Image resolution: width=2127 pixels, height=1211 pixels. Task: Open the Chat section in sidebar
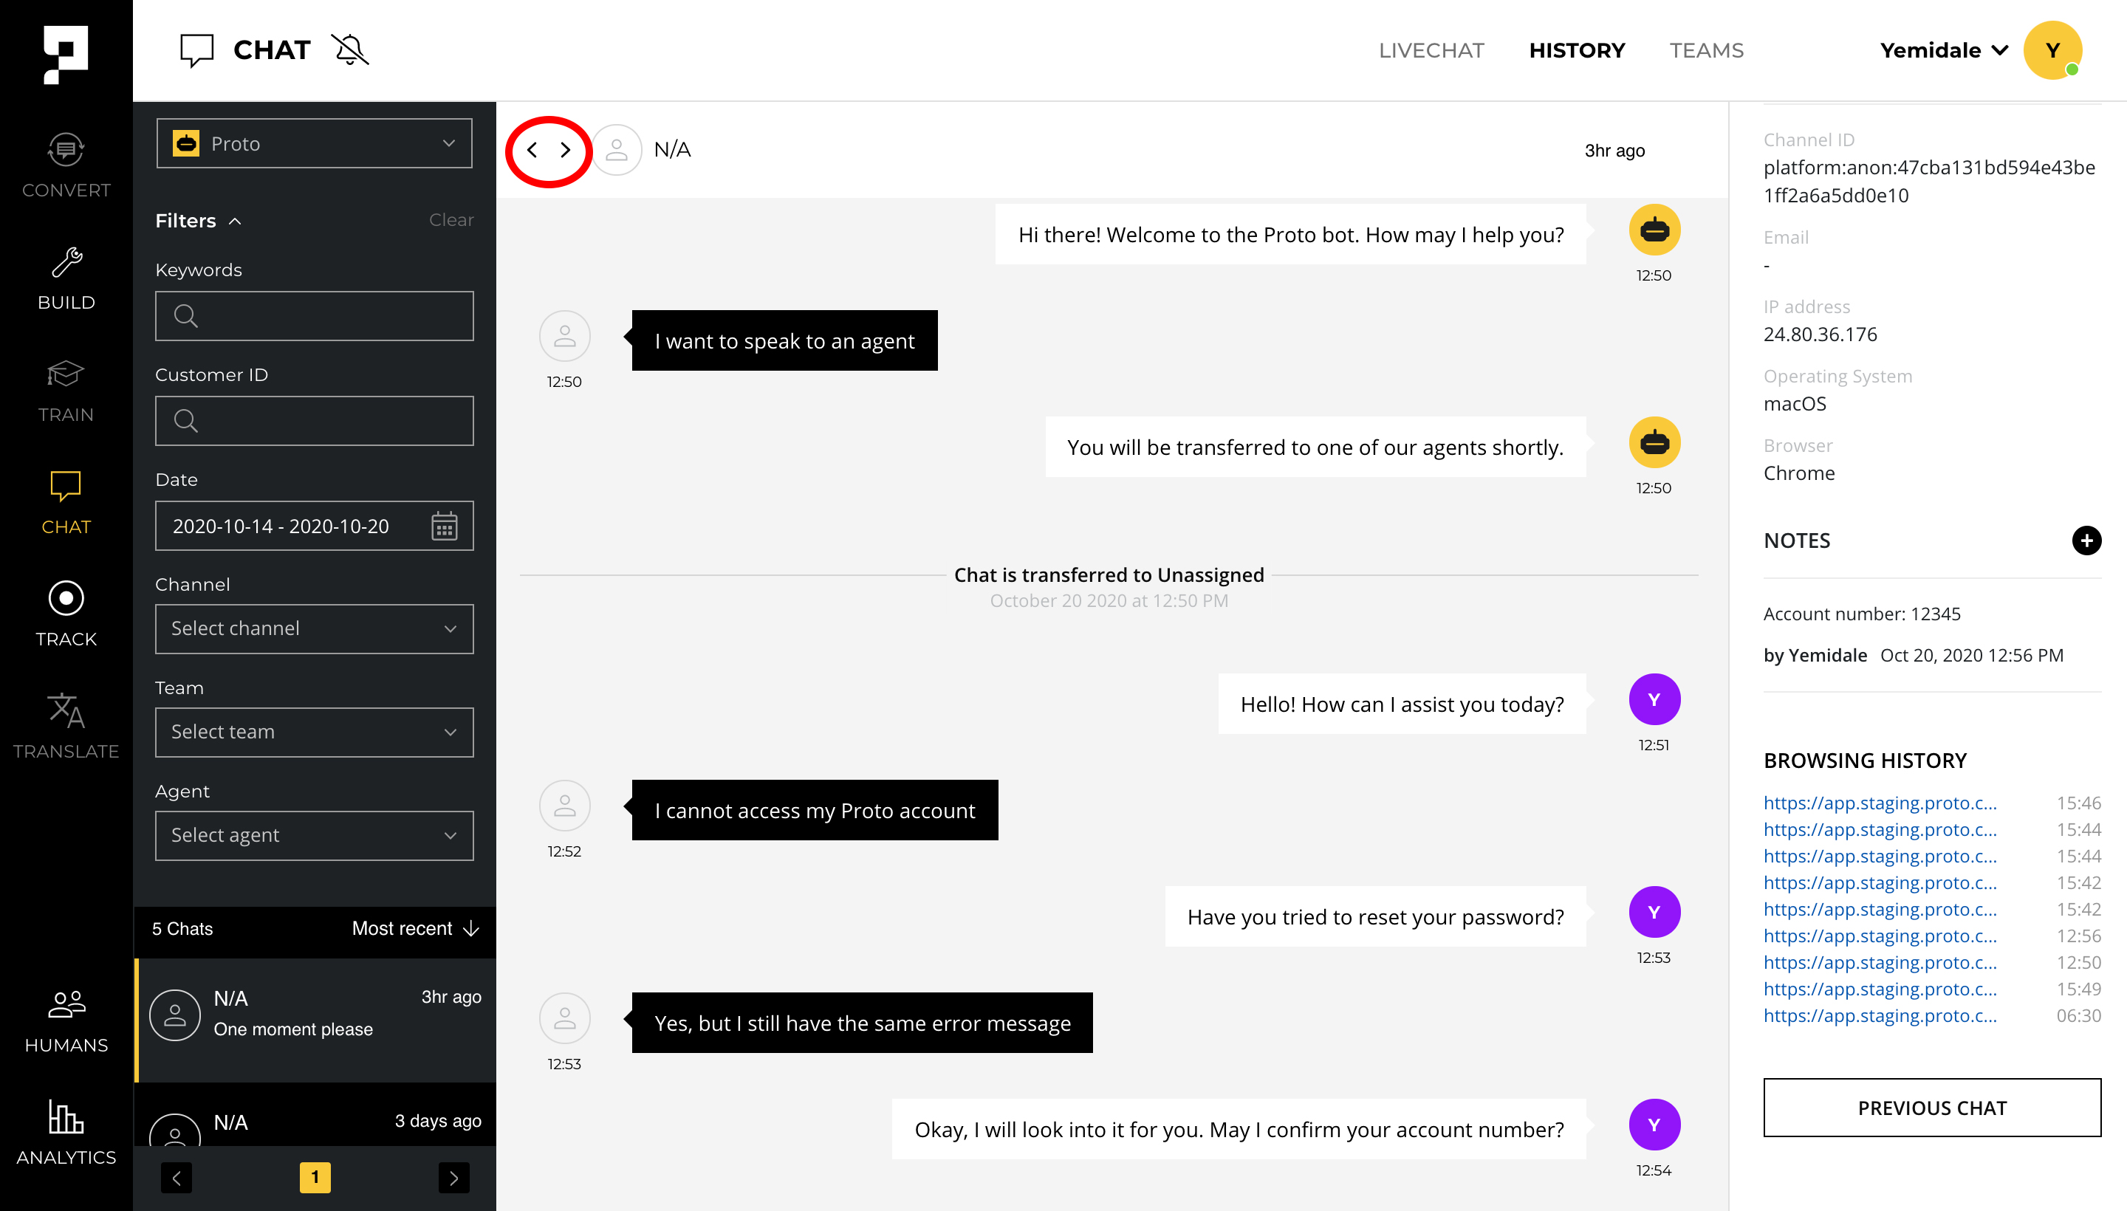tap(66, 502)
